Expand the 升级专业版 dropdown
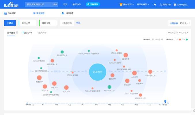This screenshot has width=195, height=115. (x=143, y=5)
